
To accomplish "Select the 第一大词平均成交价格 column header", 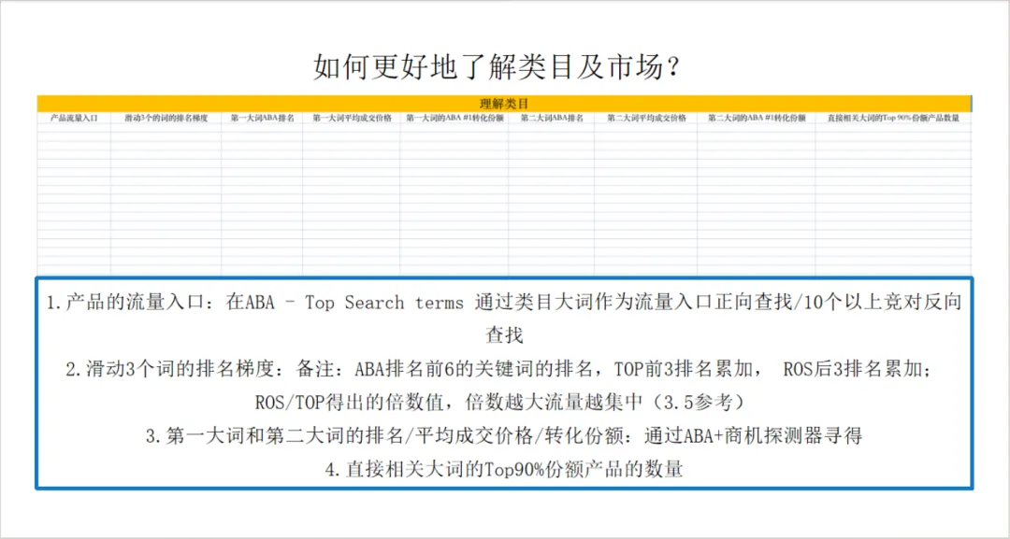I will click(x=352, y=119).
